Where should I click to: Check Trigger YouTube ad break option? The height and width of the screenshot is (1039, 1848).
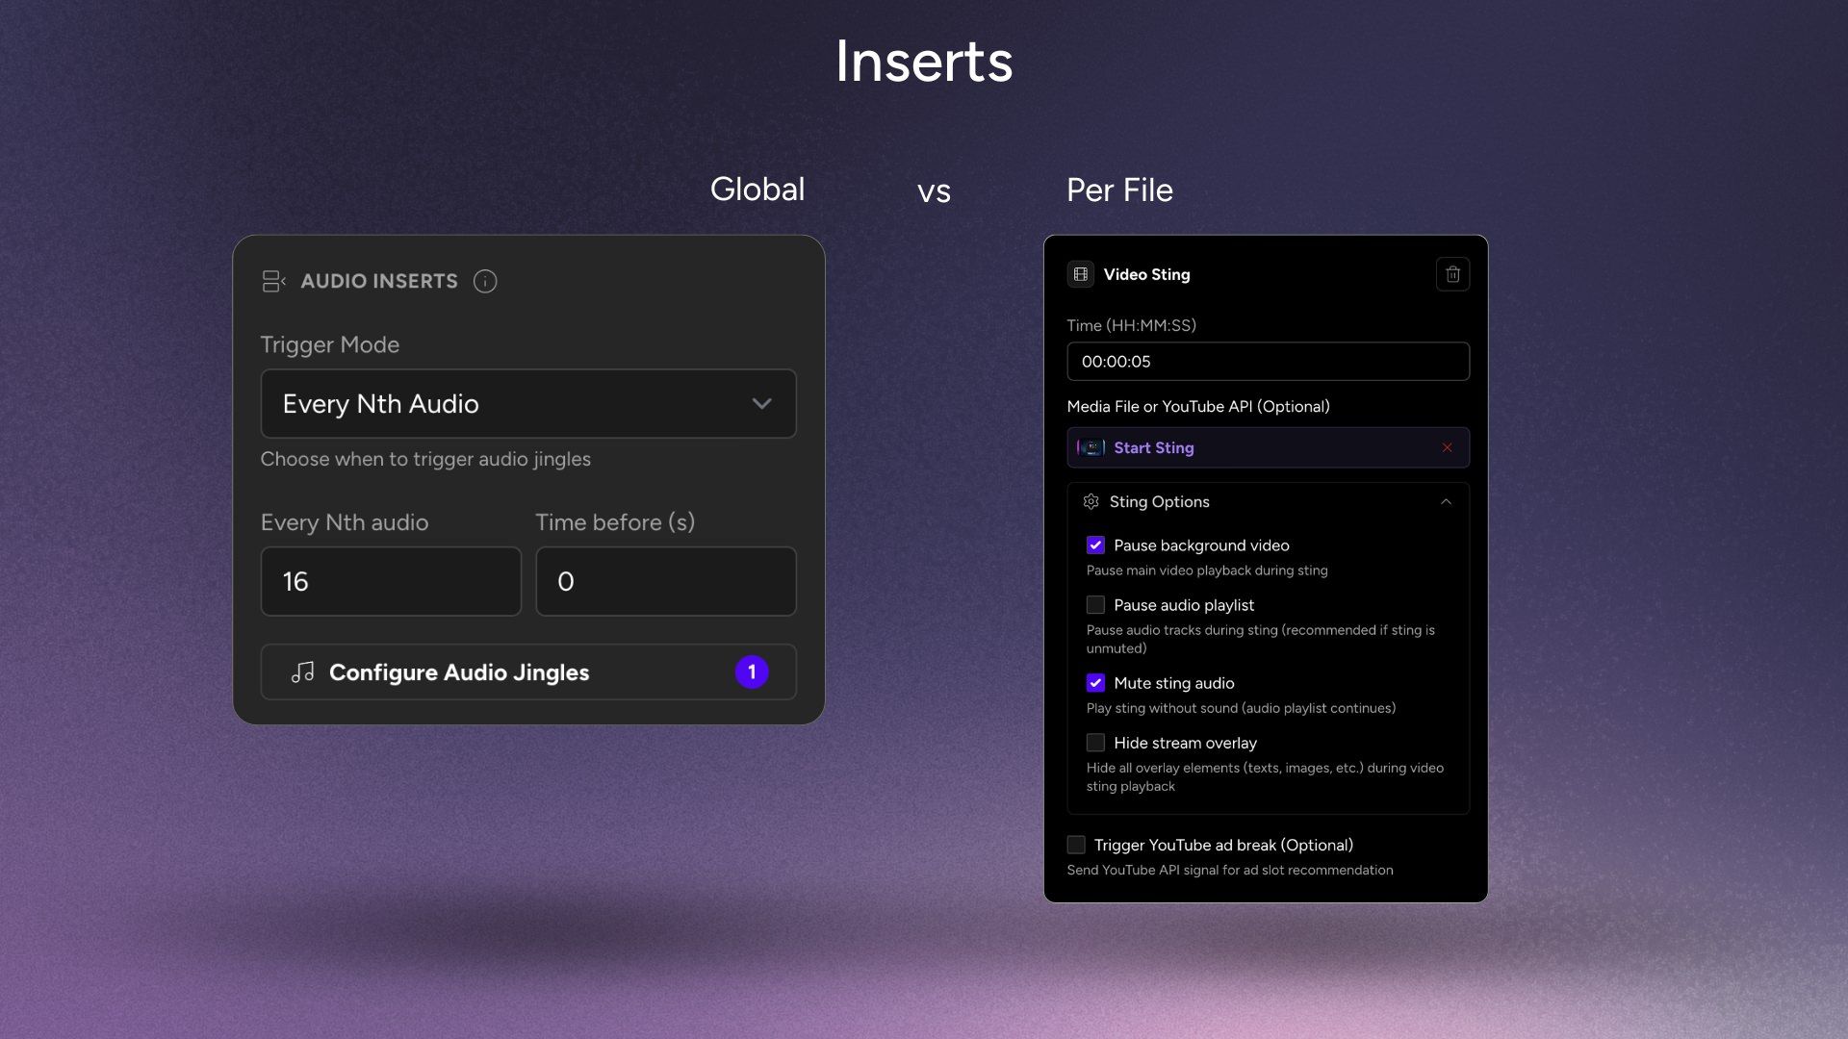click(1076, 845)
